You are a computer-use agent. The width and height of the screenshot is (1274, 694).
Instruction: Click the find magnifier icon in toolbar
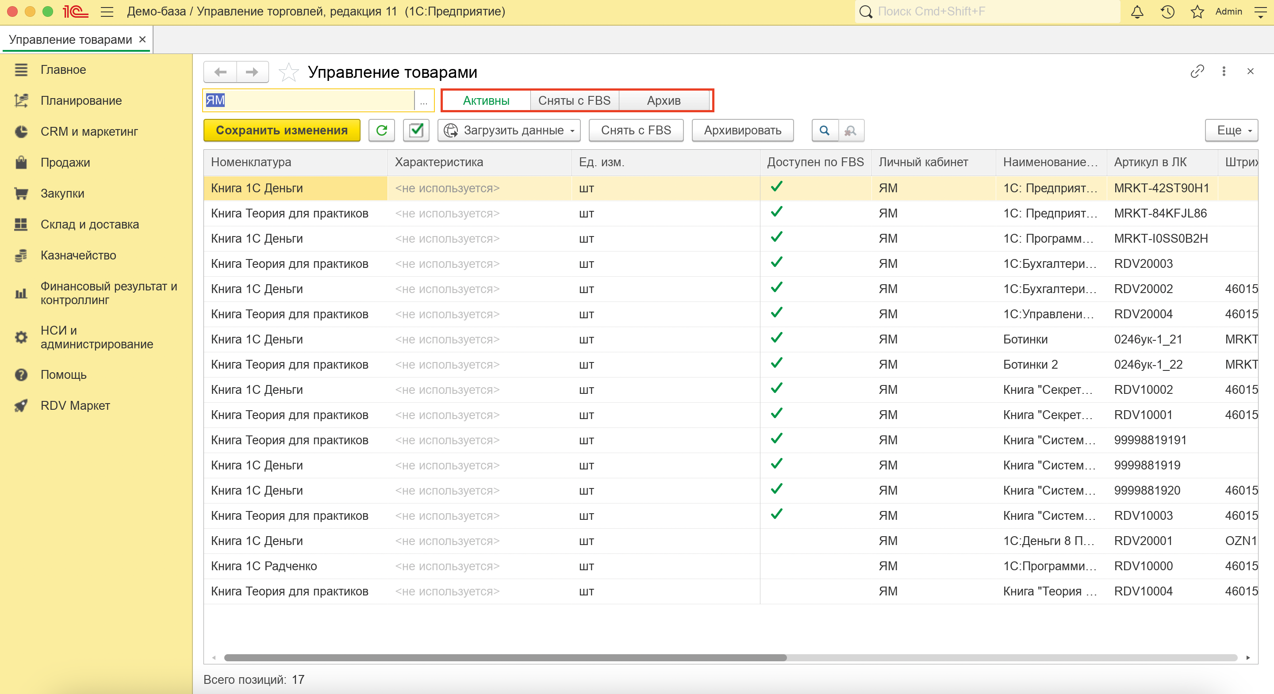(x=825, y=130)
